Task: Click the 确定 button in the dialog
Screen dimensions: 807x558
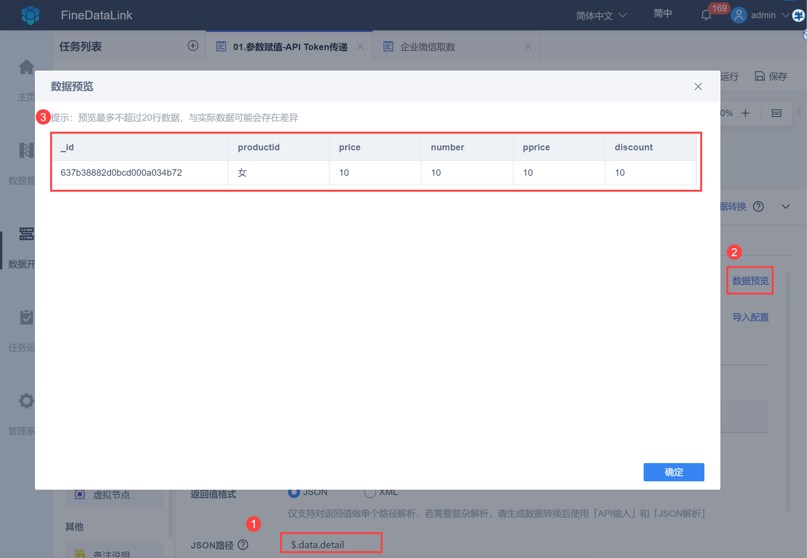Action: pyautogui.click(x=673, y=472)
